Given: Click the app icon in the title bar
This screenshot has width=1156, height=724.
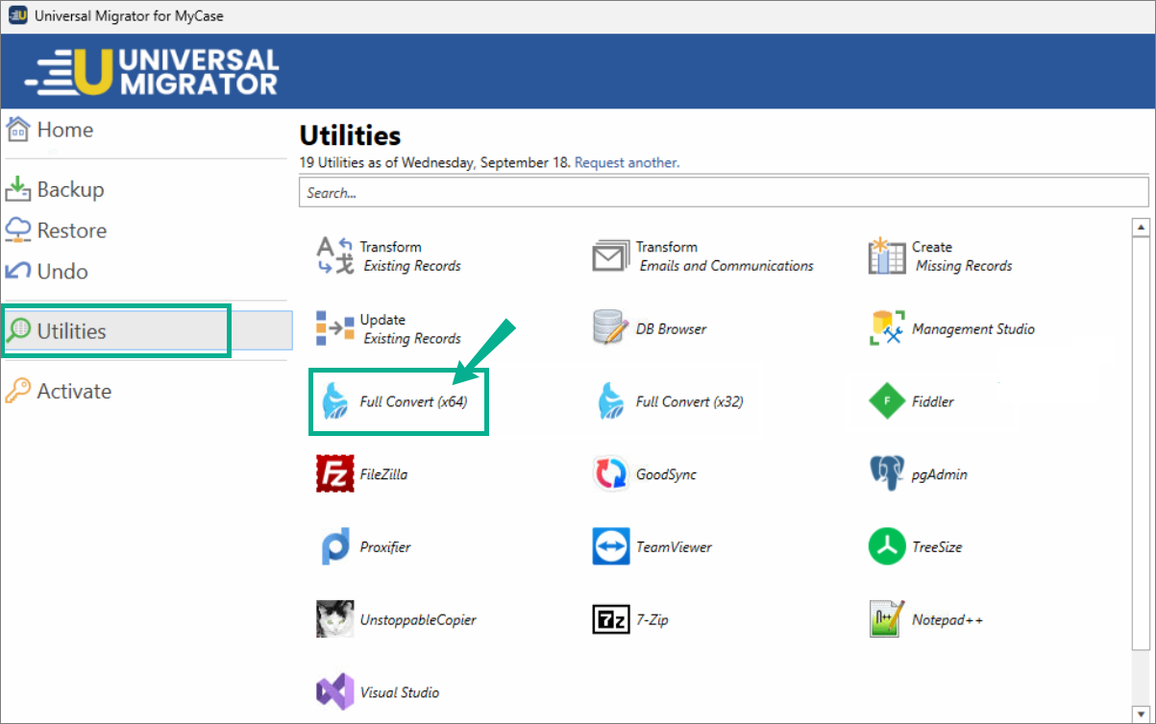Looking at the screenshot, I should point(17,16).
